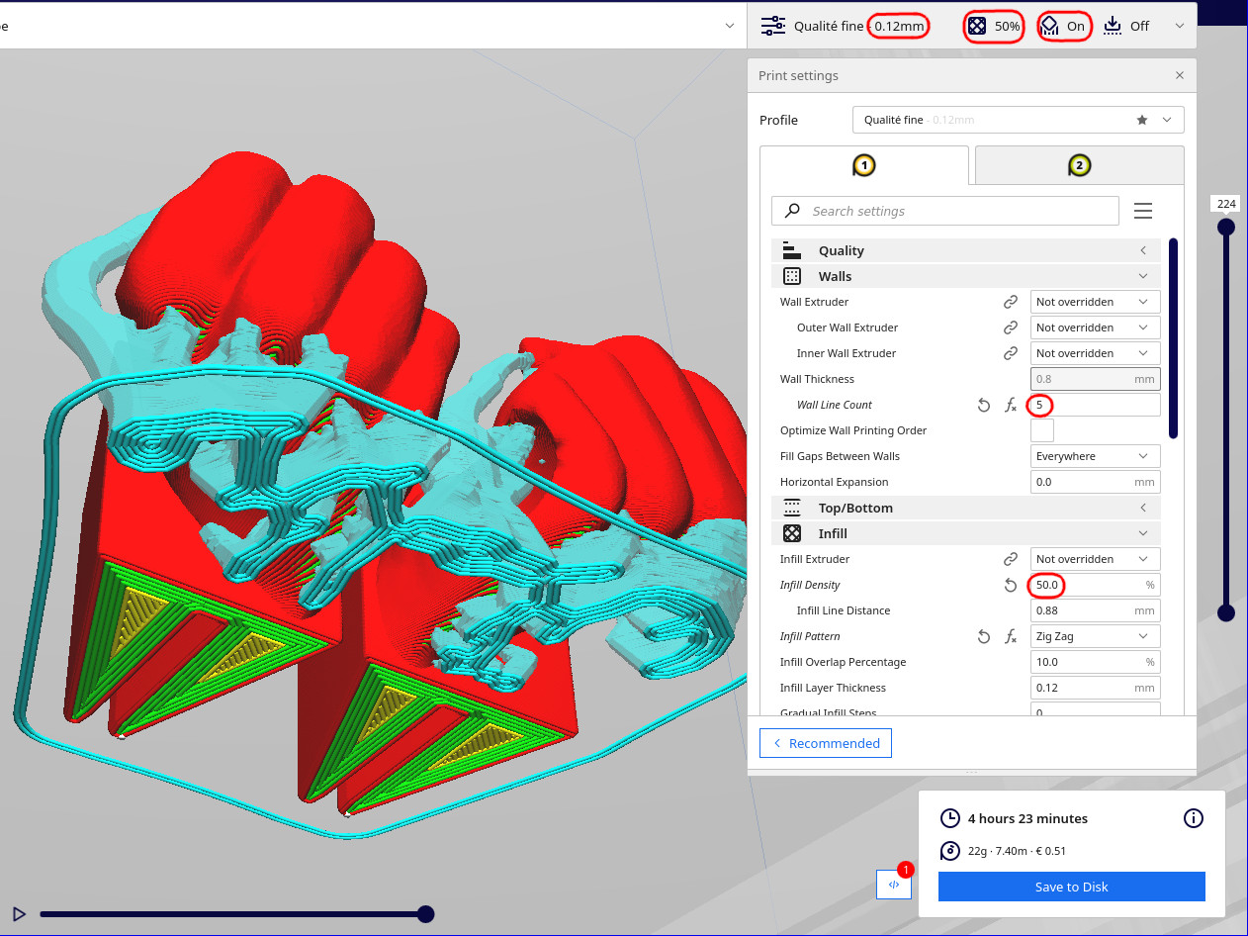The image size is (1248, 936).
Task: Open the Infill Pattern Zig Zag dropdown
Action: coord(1095,636)
